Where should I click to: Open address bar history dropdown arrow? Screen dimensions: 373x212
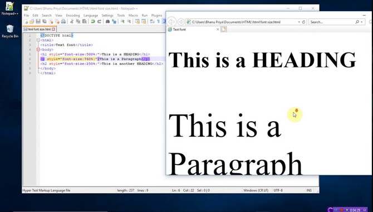[x=299, y=22]
